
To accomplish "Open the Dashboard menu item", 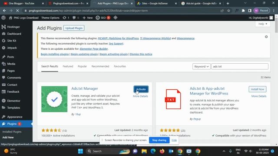I will pyautogui.click(x=14, y=34).
